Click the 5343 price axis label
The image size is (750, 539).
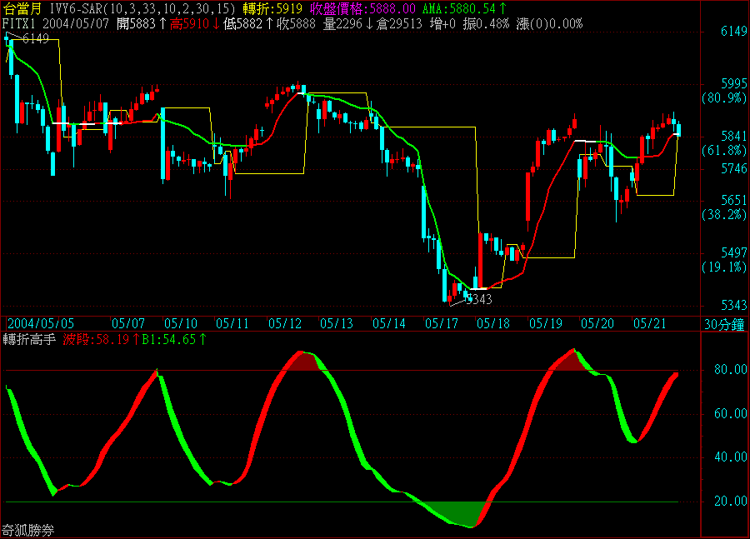point(733,305)
